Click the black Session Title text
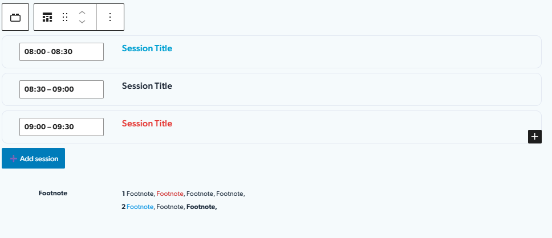 click(147, 86)
